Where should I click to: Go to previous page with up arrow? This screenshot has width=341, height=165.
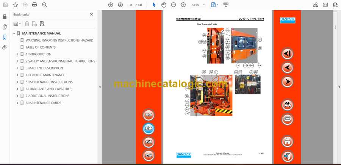click(111, 5)
